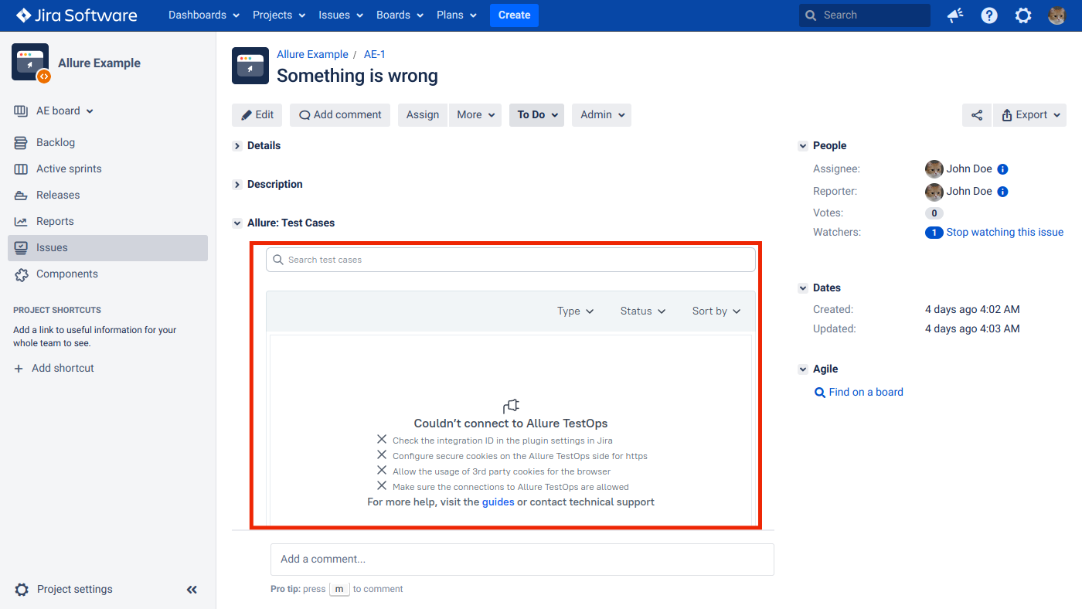Viewport: 1082px width, 609px height.
Task: Click the Edit issue button
Action: point(257,115)
